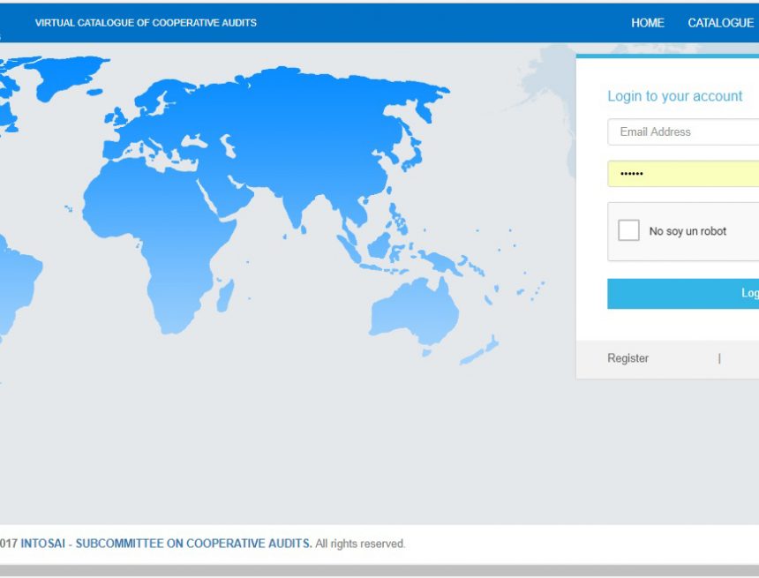The image size is (759, 578).
Task: Open the CATALOGUE navigation item
Action: tap(720, 23)
